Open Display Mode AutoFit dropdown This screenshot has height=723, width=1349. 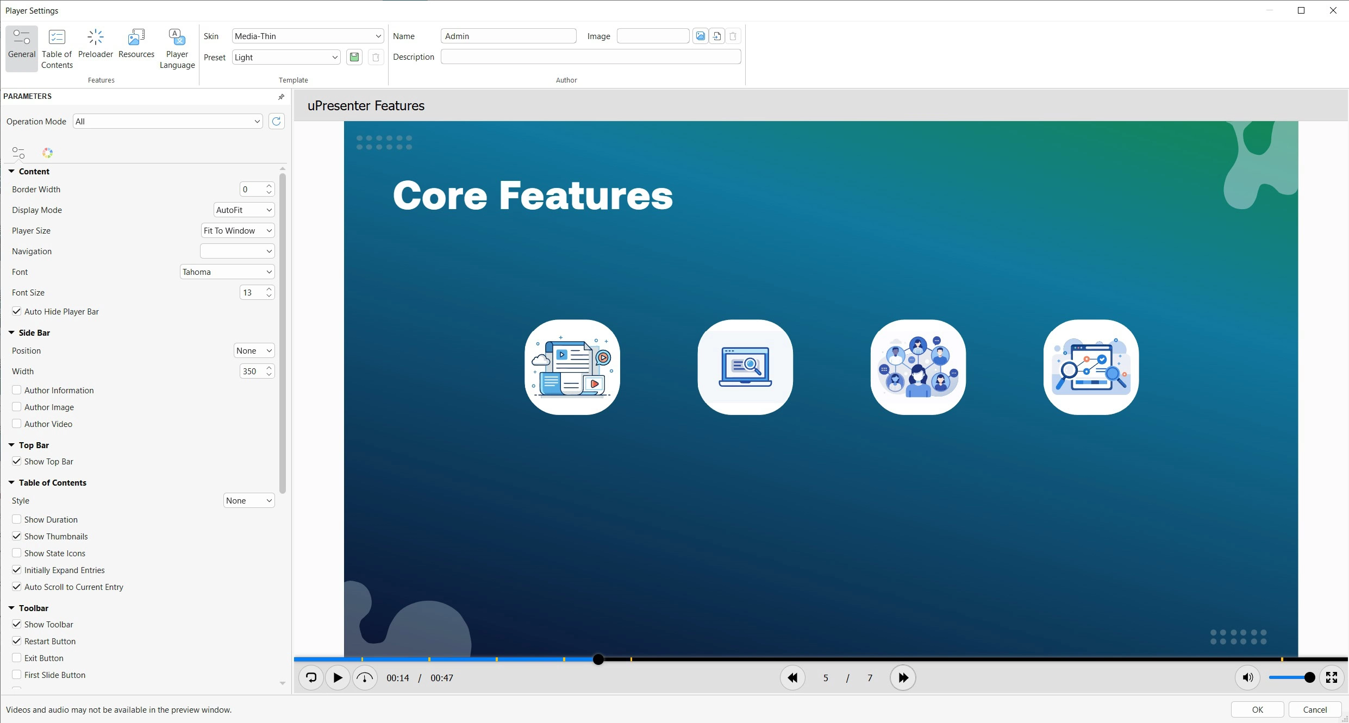point(244,210)
